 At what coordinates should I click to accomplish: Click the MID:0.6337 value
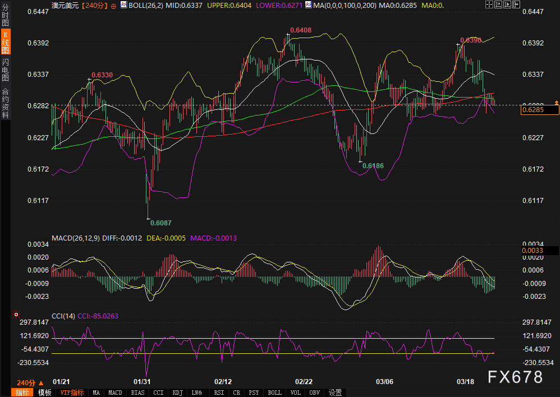click(x=184, y=6)
